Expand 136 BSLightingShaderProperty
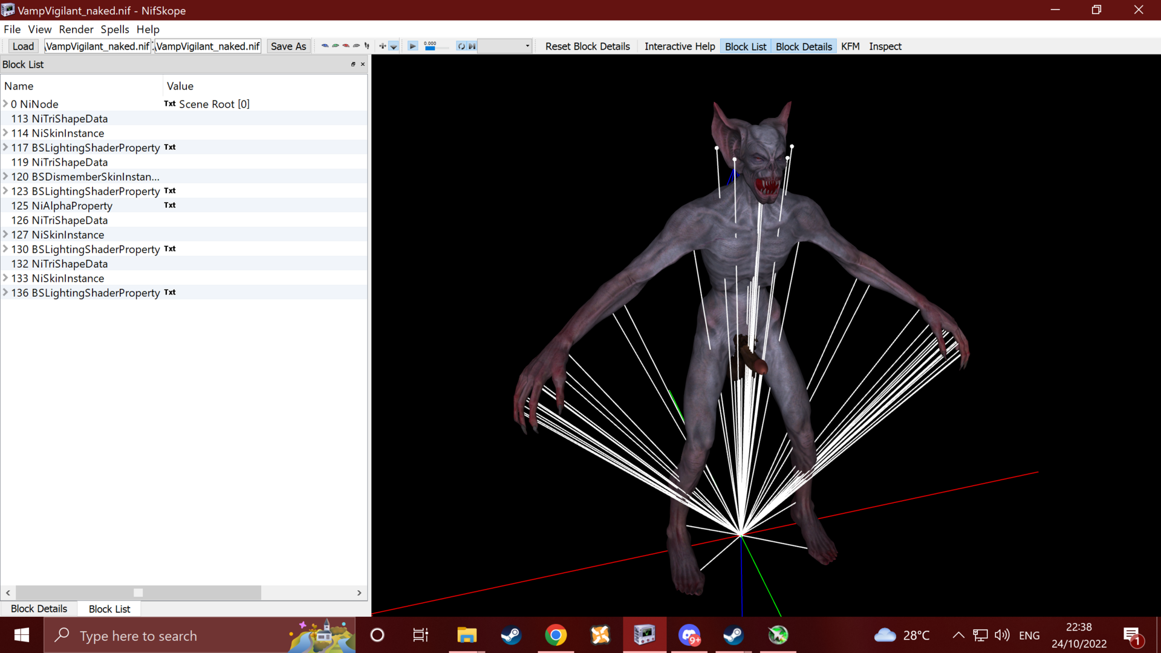Screen dimensions: 1161x653 point(5,292)
